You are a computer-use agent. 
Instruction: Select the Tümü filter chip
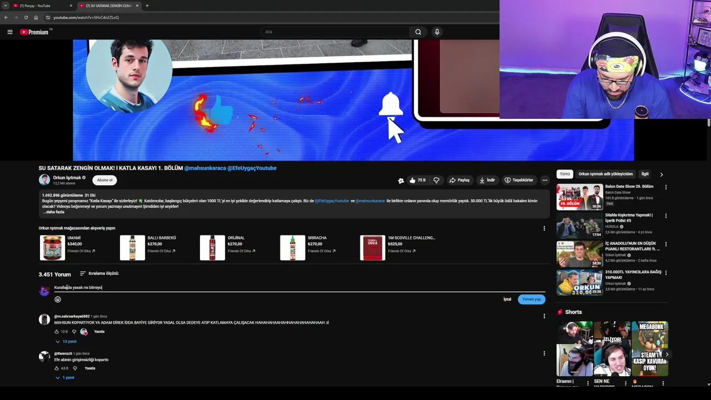click(565, 174)
